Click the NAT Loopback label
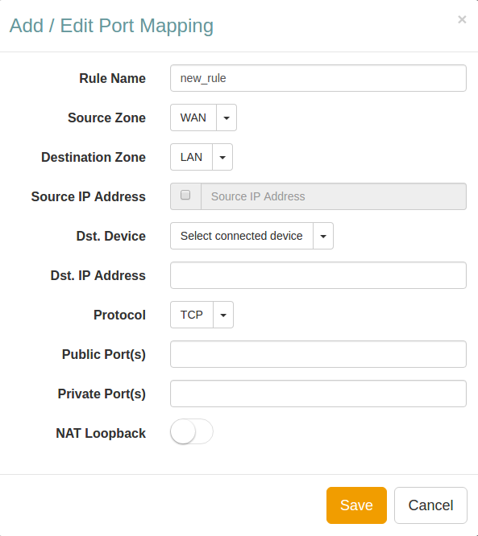478x536 pixels. pyautogui.click(x=101, y=433)
